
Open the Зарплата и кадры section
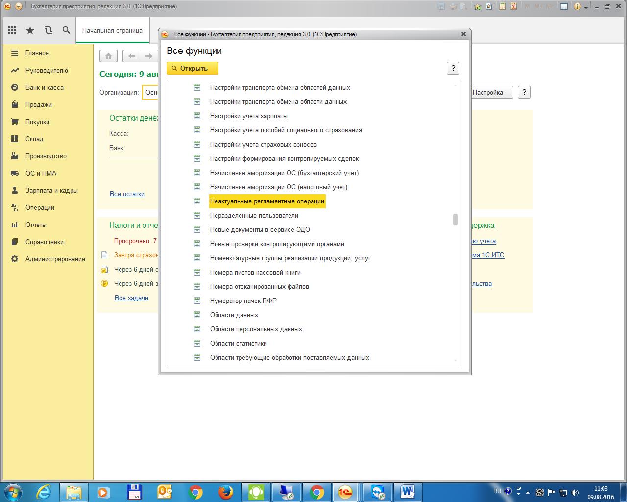51,190
